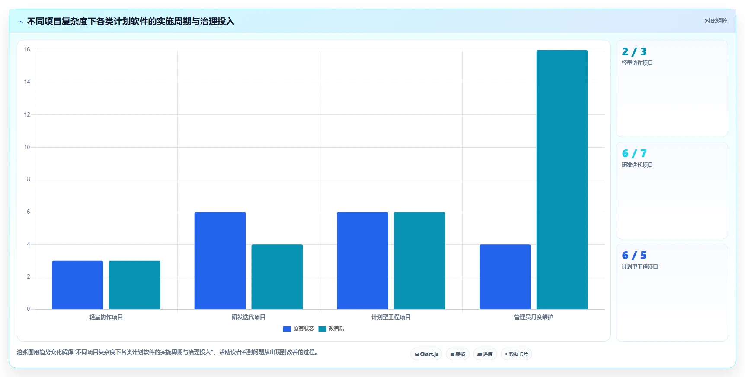Click the blue bar for 轻量协作项目
This screenshot has height=377, width=745.
(x=77, y=285)
